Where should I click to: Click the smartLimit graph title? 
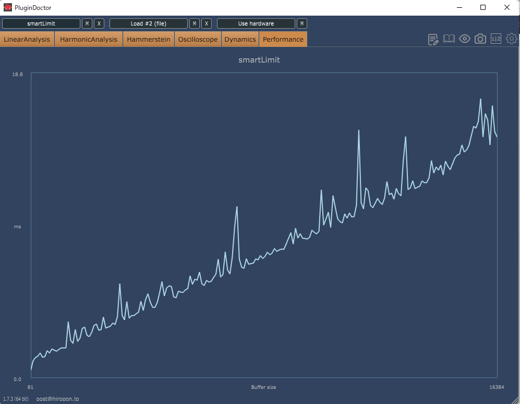coord(259,60)
